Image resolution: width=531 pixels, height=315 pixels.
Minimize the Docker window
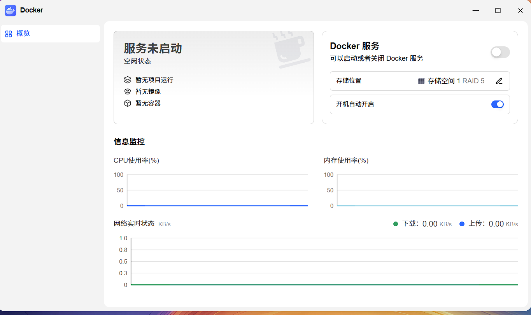[x=475, y=11]
